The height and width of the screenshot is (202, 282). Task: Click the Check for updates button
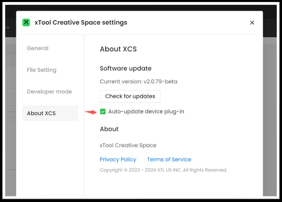pyautogui.click(x=130, y=96)
